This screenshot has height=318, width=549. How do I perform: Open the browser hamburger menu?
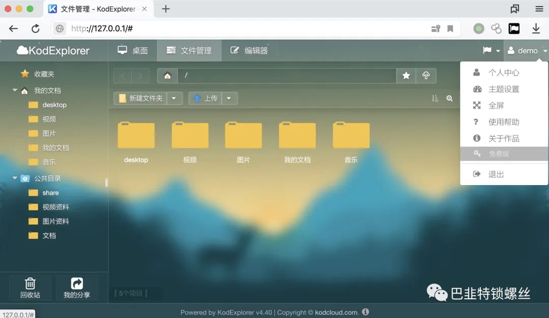(539, 9)
